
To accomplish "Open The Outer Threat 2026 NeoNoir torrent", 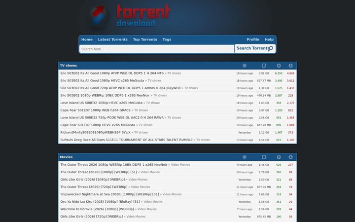I will click(114, 165).
